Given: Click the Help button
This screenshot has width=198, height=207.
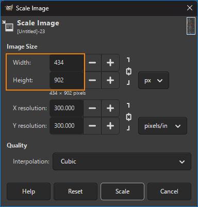Looking at the screenshot, I should coord(28,191).
